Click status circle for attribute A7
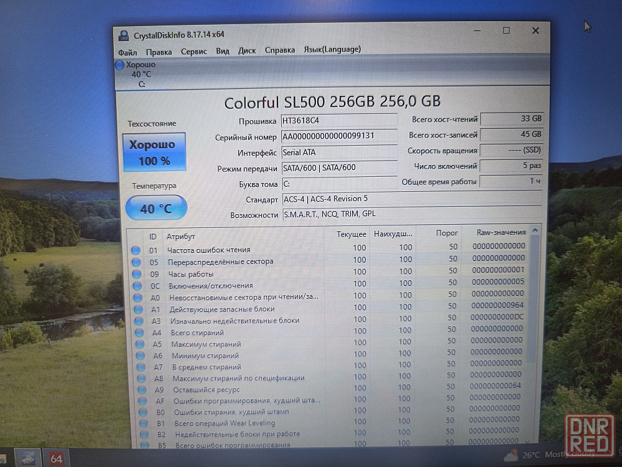Image resolution: width=622 pixels, height=467 pixels. point(141,367)
